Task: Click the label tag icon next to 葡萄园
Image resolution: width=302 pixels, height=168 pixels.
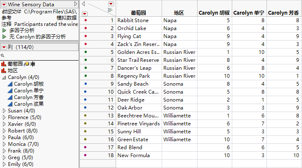Action: tap(27, 64)
